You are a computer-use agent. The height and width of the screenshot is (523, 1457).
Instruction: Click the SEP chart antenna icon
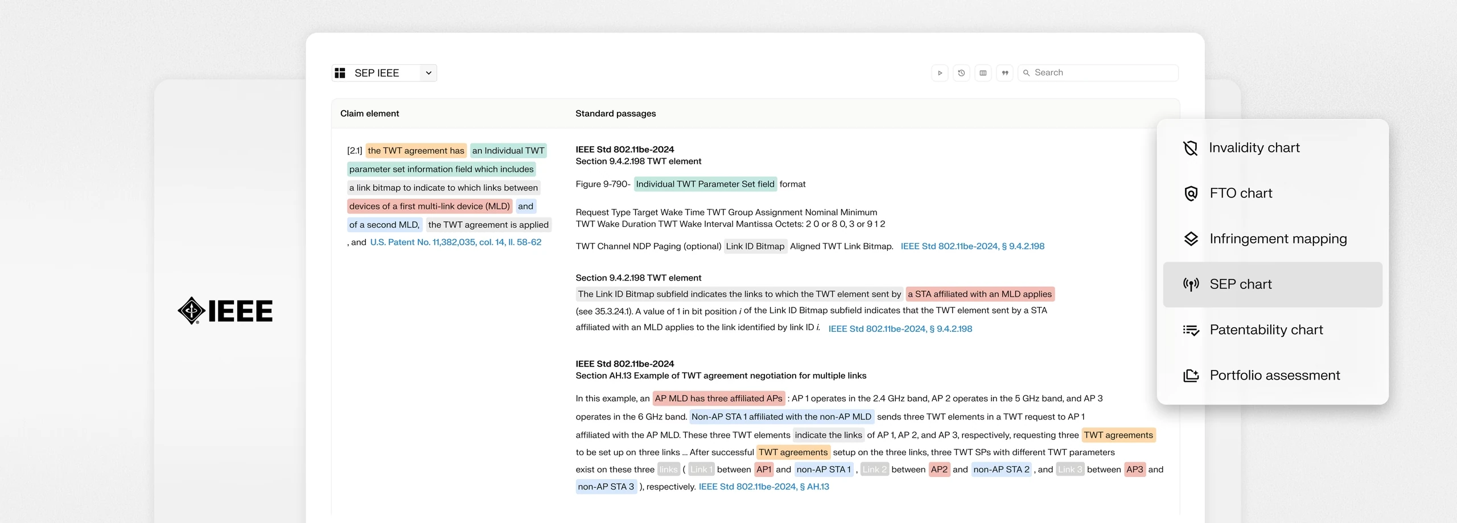(1191, 285)
